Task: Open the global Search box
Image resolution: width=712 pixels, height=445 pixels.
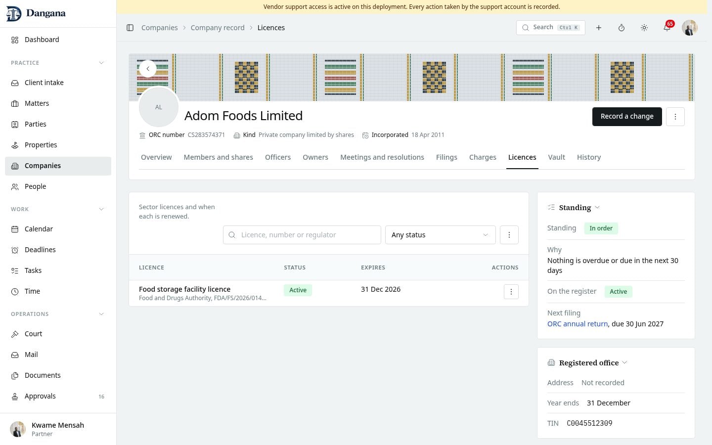Action: tap(551, 28)
